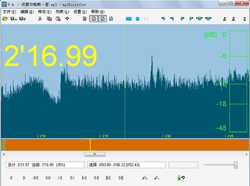Cut selection with the scissors icon

click(40, 19)
